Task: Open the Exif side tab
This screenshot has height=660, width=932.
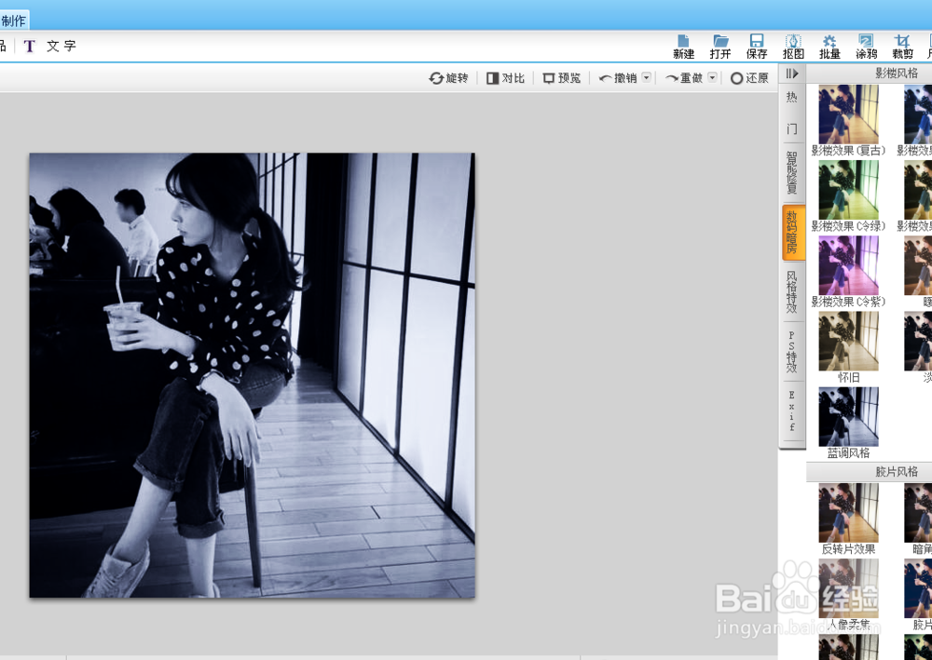Action: (x=791, y=411)
